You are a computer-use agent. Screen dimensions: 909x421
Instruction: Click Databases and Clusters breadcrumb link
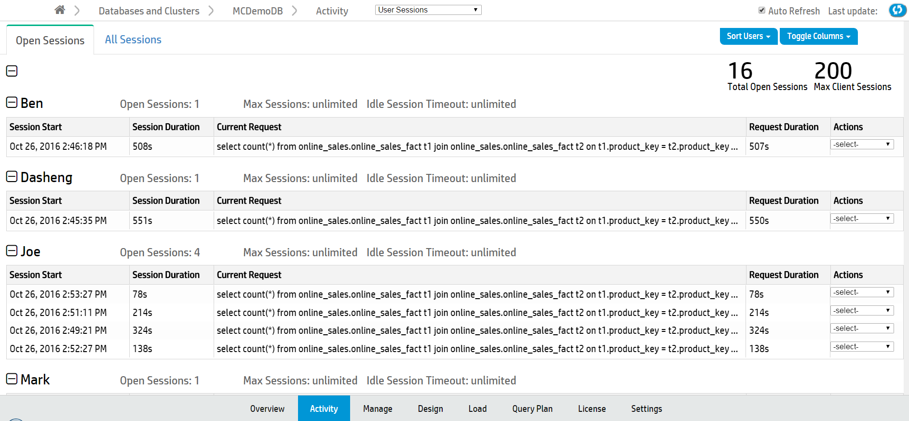(x=149, y=11)
